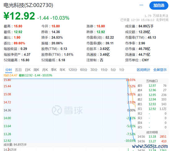Click the 涨停 15.80 limit-up value

click(x=101, y=26)
